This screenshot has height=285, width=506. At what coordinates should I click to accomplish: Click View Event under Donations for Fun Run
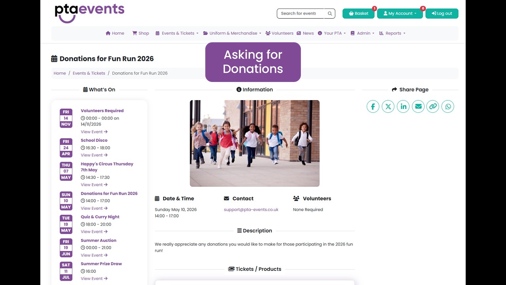94,208
